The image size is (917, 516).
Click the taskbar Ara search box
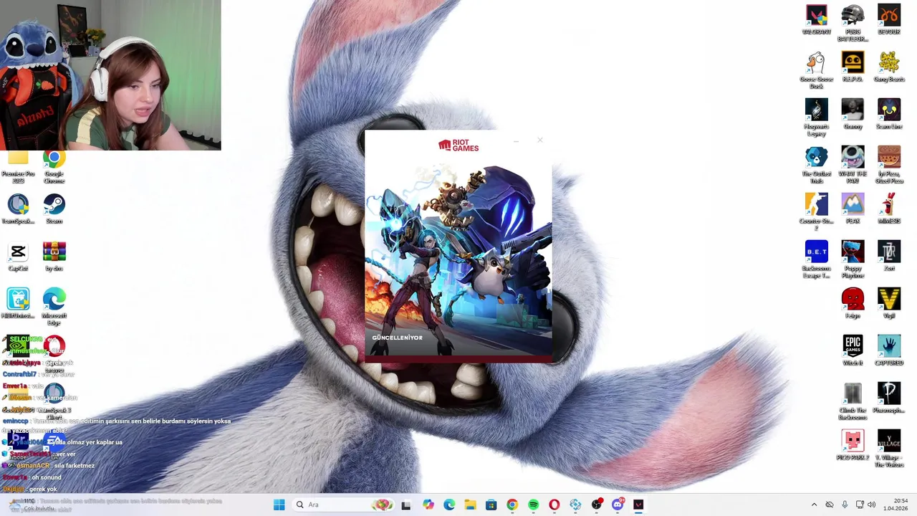(343, 505)
